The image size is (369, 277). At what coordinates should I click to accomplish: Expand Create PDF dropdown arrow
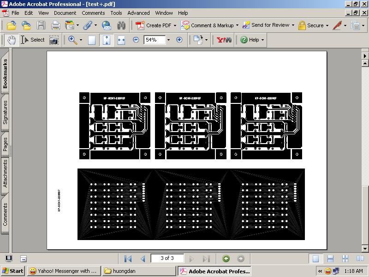click(175, 25)
